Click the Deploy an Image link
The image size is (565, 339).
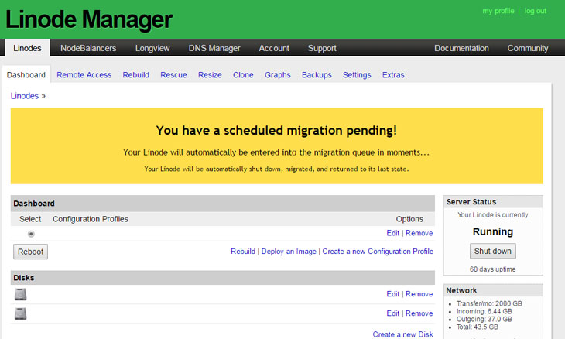pos(289,251)
